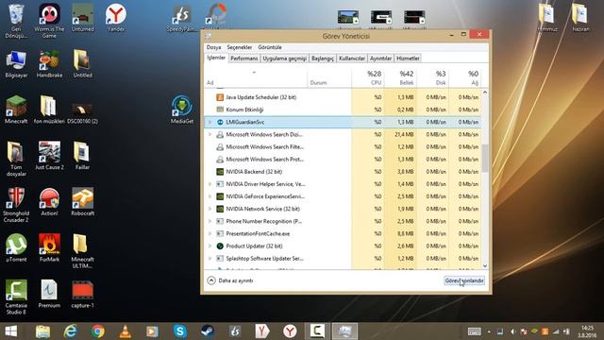Open Steam from the taskbar
Viewport: 604px width, 340px height.
tap(208, 331)
